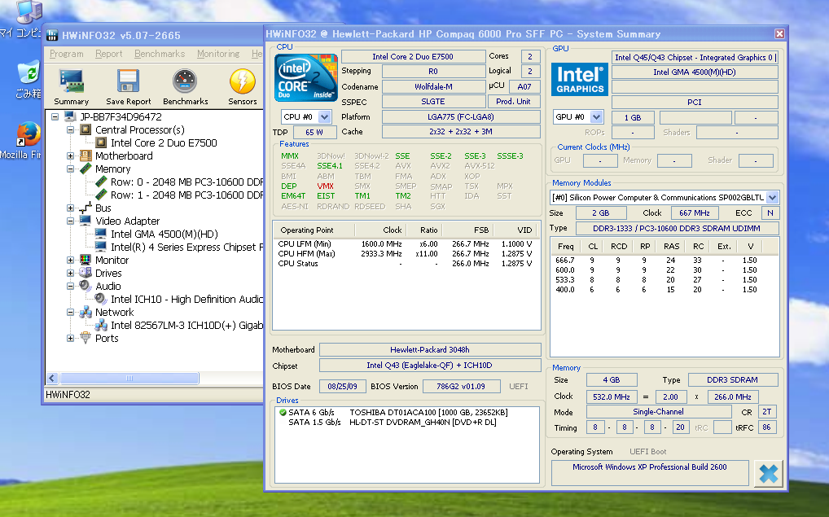Expand the Motherboard tree node

point(71,156)
